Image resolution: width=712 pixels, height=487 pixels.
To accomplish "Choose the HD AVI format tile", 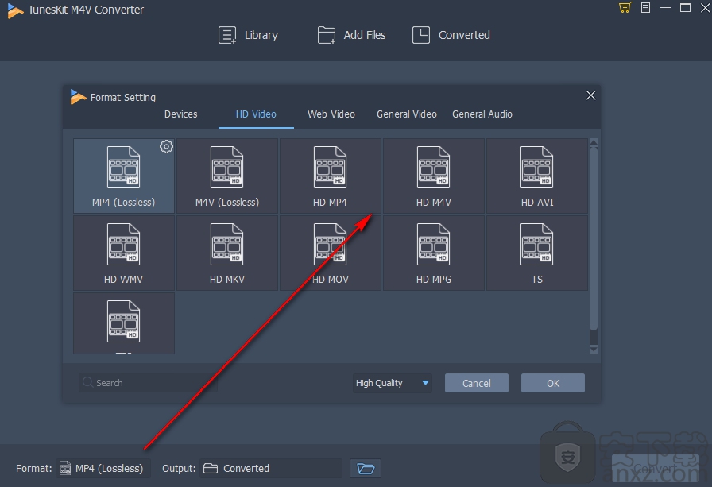I will (x=536, y=176).
